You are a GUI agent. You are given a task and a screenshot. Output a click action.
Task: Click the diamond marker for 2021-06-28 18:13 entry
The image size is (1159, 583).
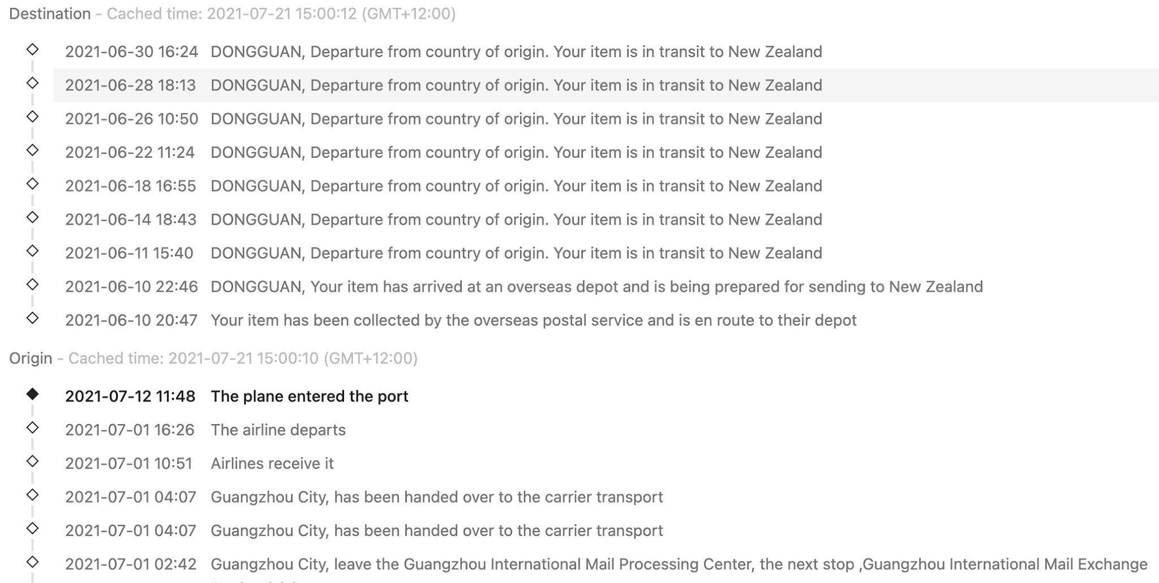32,83
